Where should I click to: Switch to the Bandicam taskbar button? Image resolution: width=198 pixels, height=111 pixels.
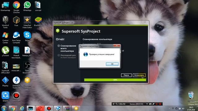point(49,108)
